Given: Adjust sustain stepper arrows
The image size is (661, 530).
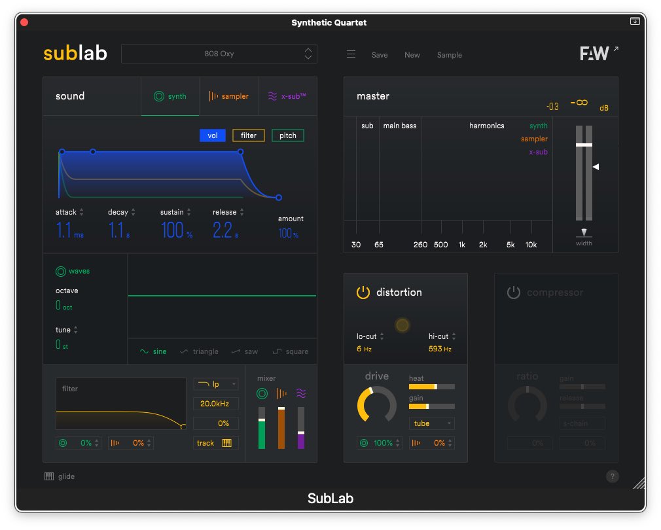Looking at the screenshot, I should tap(189, 212).
